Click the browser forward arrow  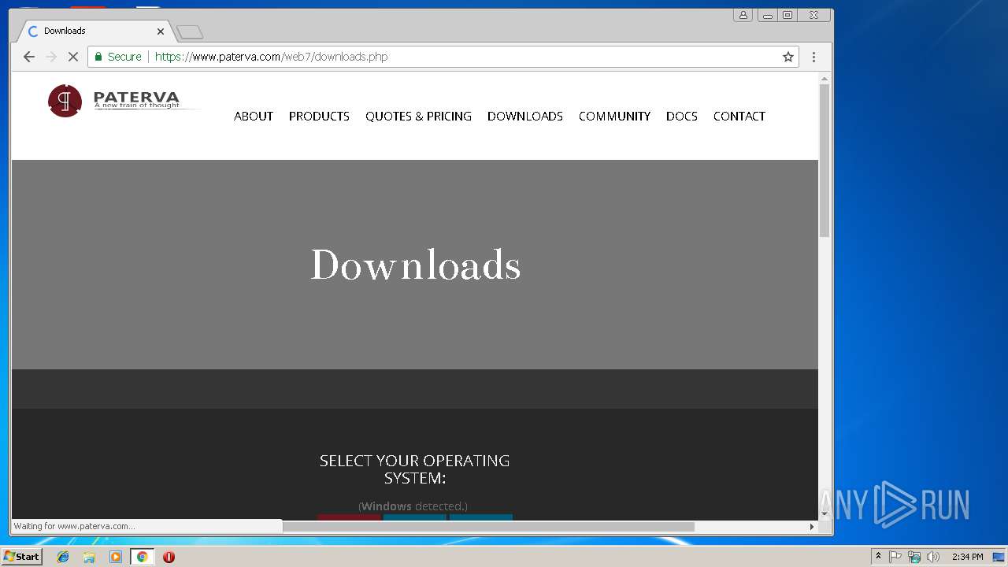click(51, 57)
